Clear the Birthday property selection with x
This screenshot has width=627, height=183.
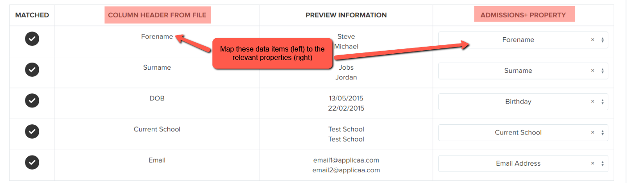593,101
